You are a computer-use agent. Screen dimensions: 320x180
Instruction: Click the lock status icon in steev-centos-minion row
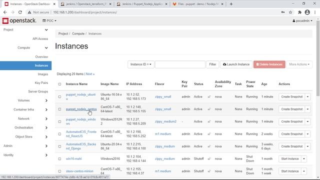click(x=209, y=171)
